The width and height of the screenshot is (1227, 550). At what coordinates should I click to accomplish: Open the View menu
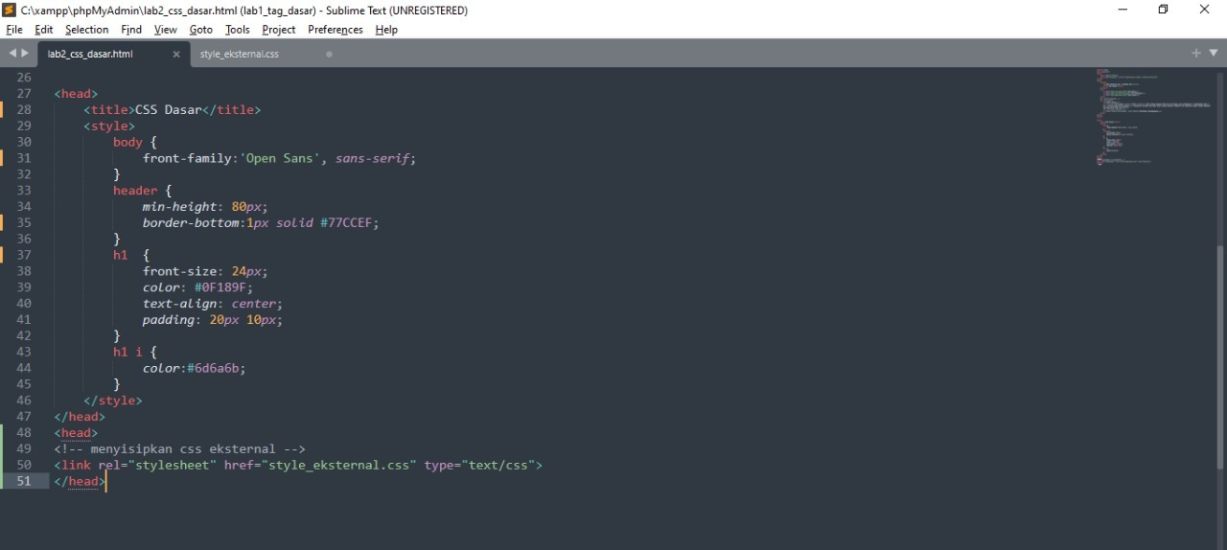point(166,30)
